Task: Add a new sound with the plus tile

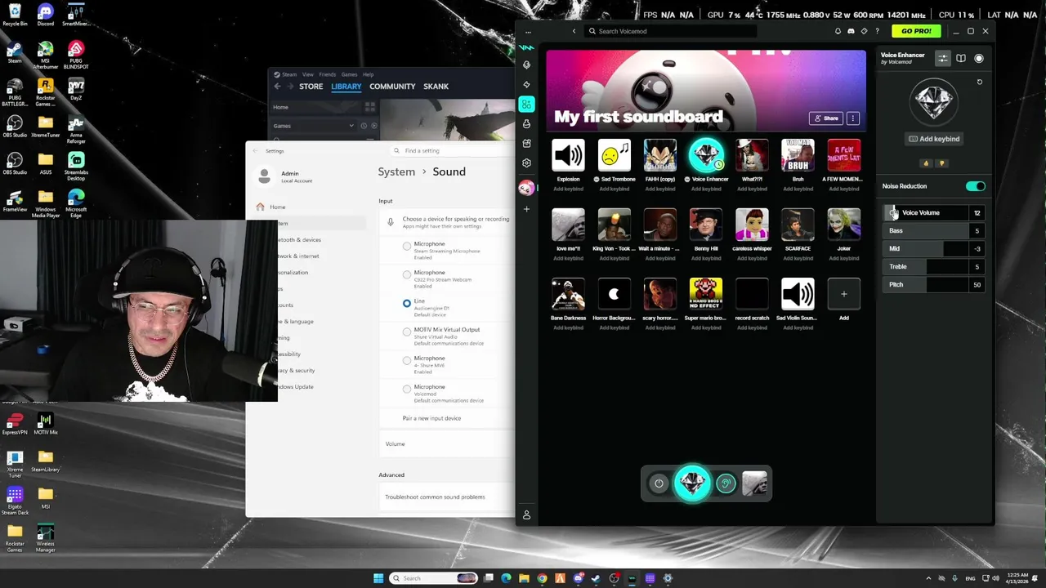Action: (x=843, y=294)
